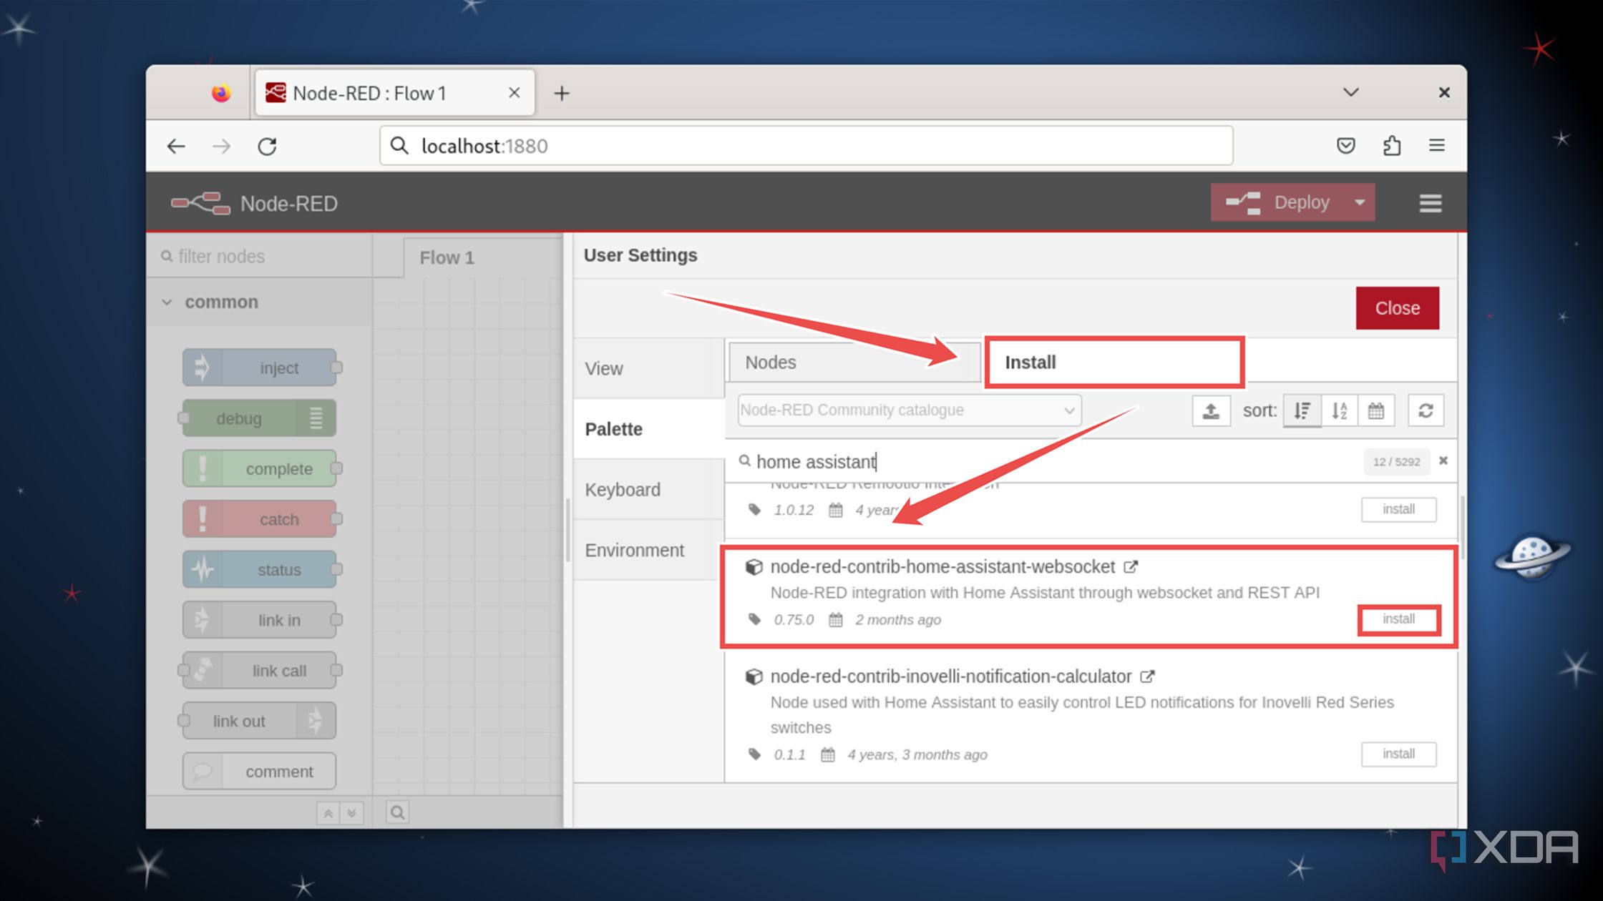Open node-red-contrib-inovelli-notification-calculator external link

click(x=1148, y=676)
